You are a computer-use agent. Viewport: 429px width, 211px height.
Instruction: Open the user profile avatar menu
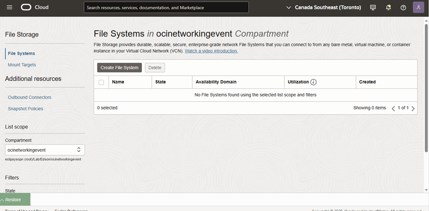click(418, 8)
